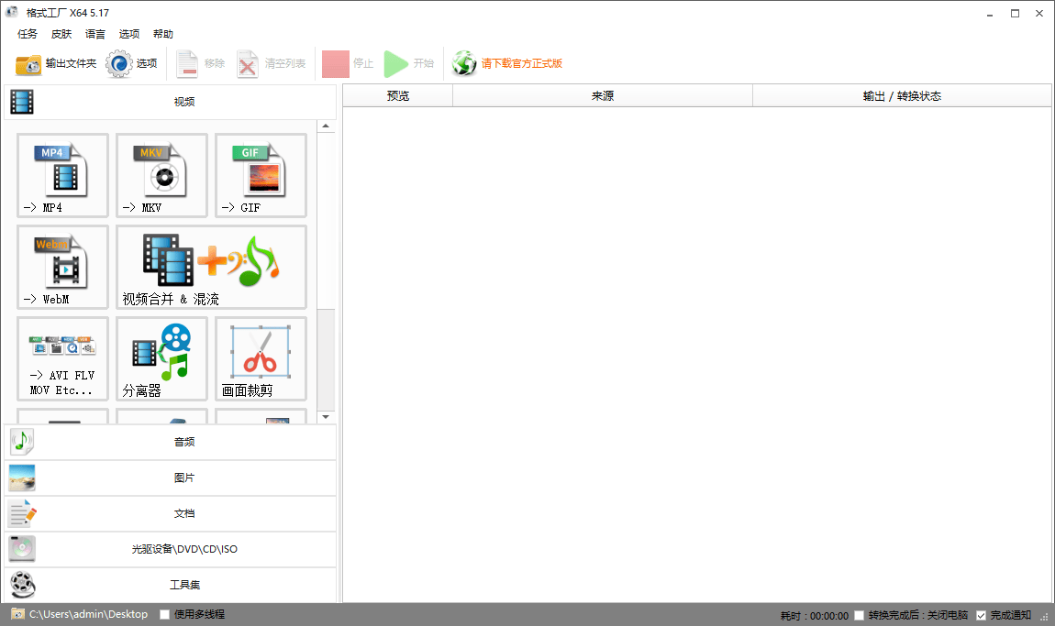
Task: Click the 开始 conversion button
Action: point(404,63)
